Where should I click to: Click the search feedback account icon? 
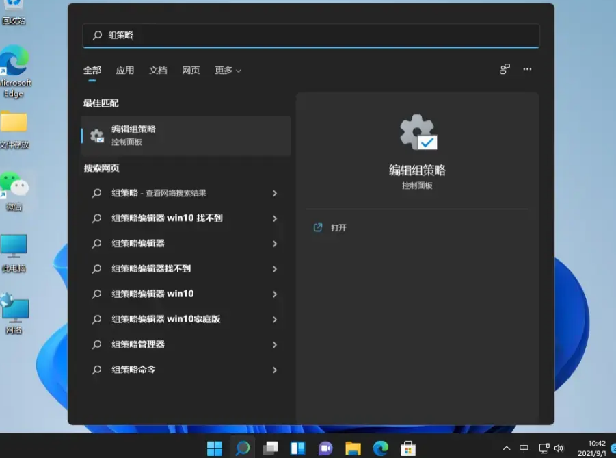pyautogui.click(x=504, y=69)
